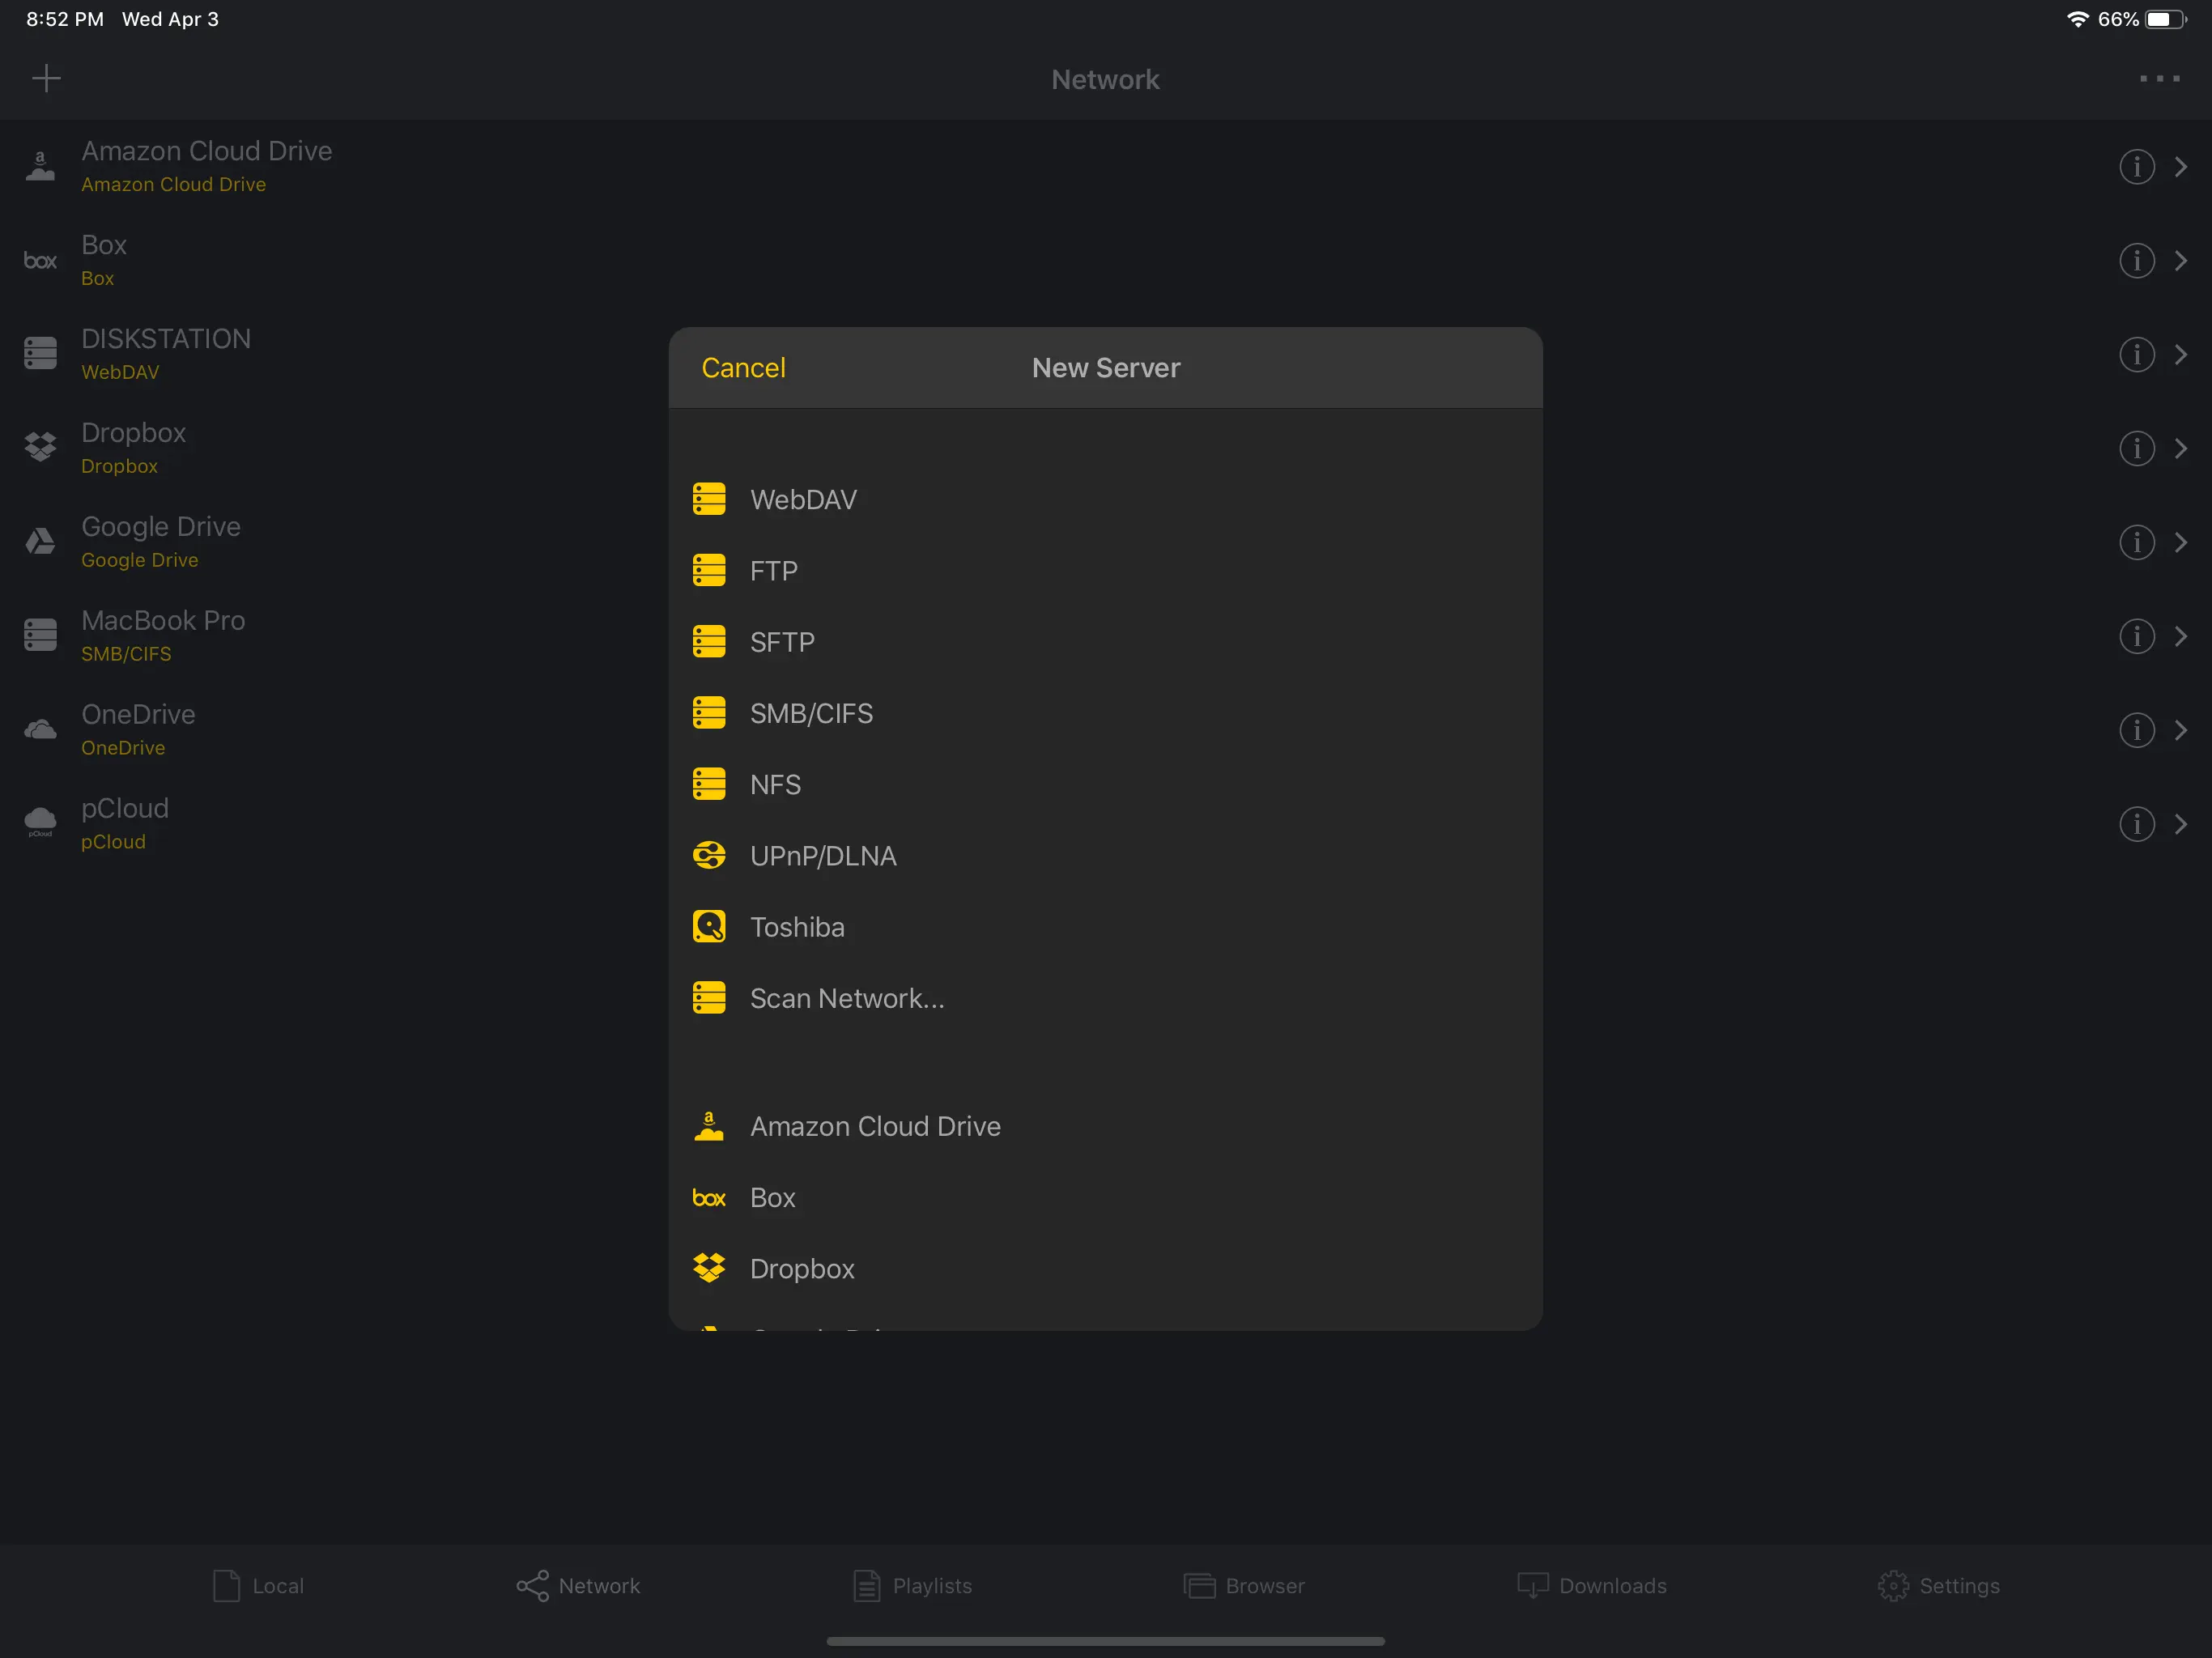Select the WebDAV server icon

point(709,499)
